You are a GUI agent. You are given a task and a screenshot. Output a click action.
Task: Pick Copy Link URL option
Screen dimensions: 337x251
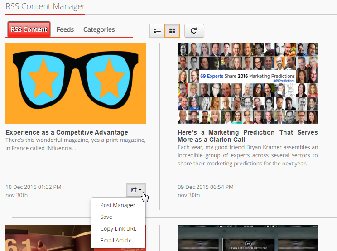pos(118,229)
